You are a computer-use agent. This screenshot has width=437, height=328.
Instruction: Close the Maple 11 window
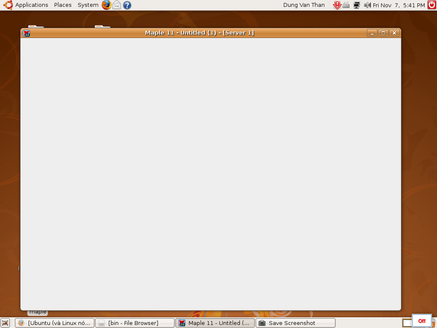click(394, 33)
